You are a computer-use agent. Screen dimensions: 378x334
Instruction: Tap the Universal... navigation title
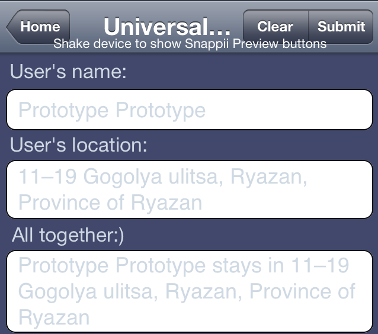[x=167, y=27]
